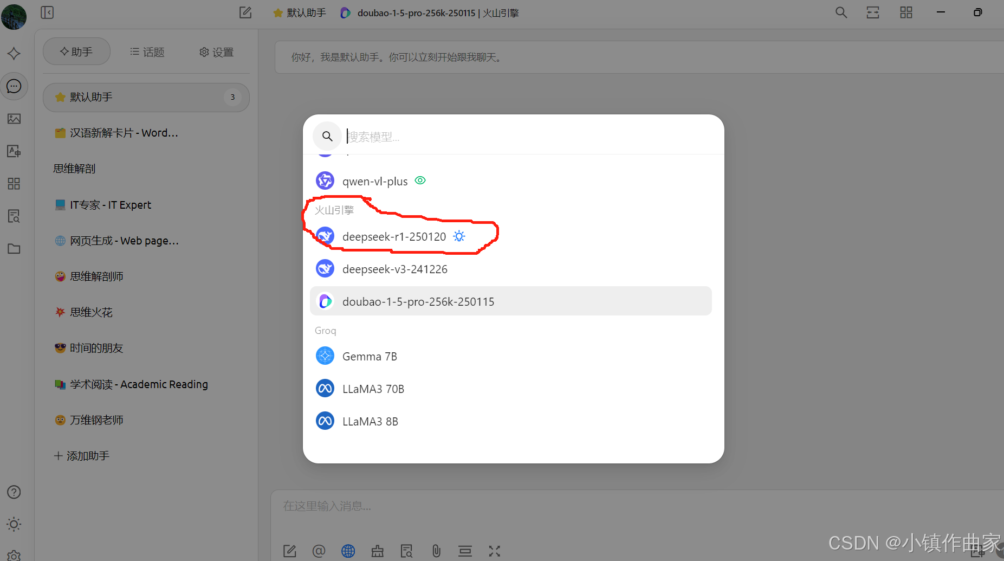Image resolution: width=1004 pixels, height=561 pixels.
Task: Click the narrow mode icon in title bar
Action: (873, 12)
